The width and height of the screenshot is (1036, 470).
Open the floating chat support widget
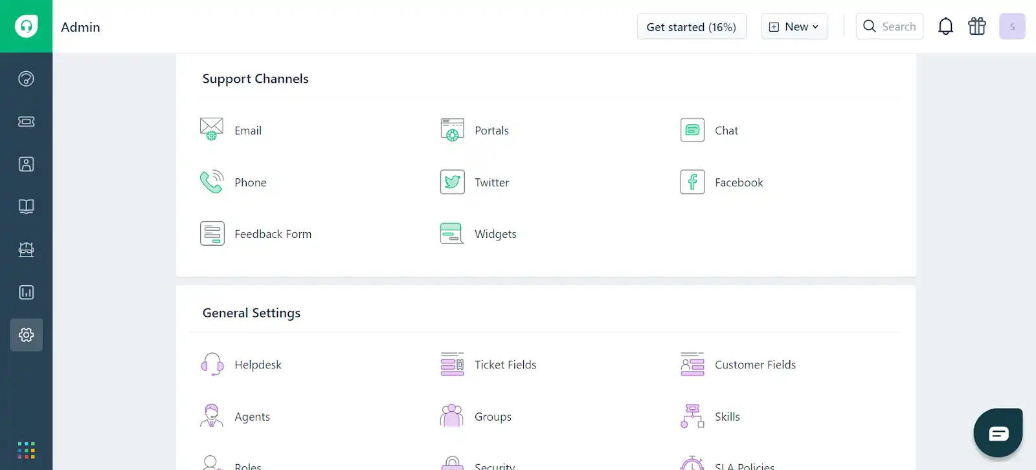pyautogui.click(x=998, y=433)
